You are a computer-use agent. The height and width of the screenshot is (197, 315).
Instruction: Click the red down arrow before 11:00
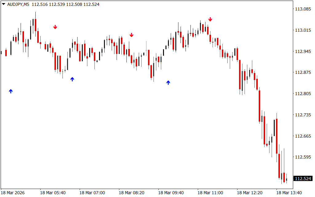210,19
